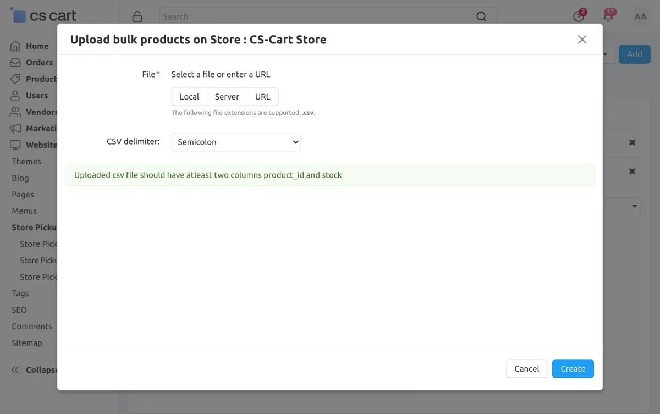Image resolution: width=660 pixels, height=414 pixels.
Task: Open Sitemap in the sidebar
Action: coord(27,343)
